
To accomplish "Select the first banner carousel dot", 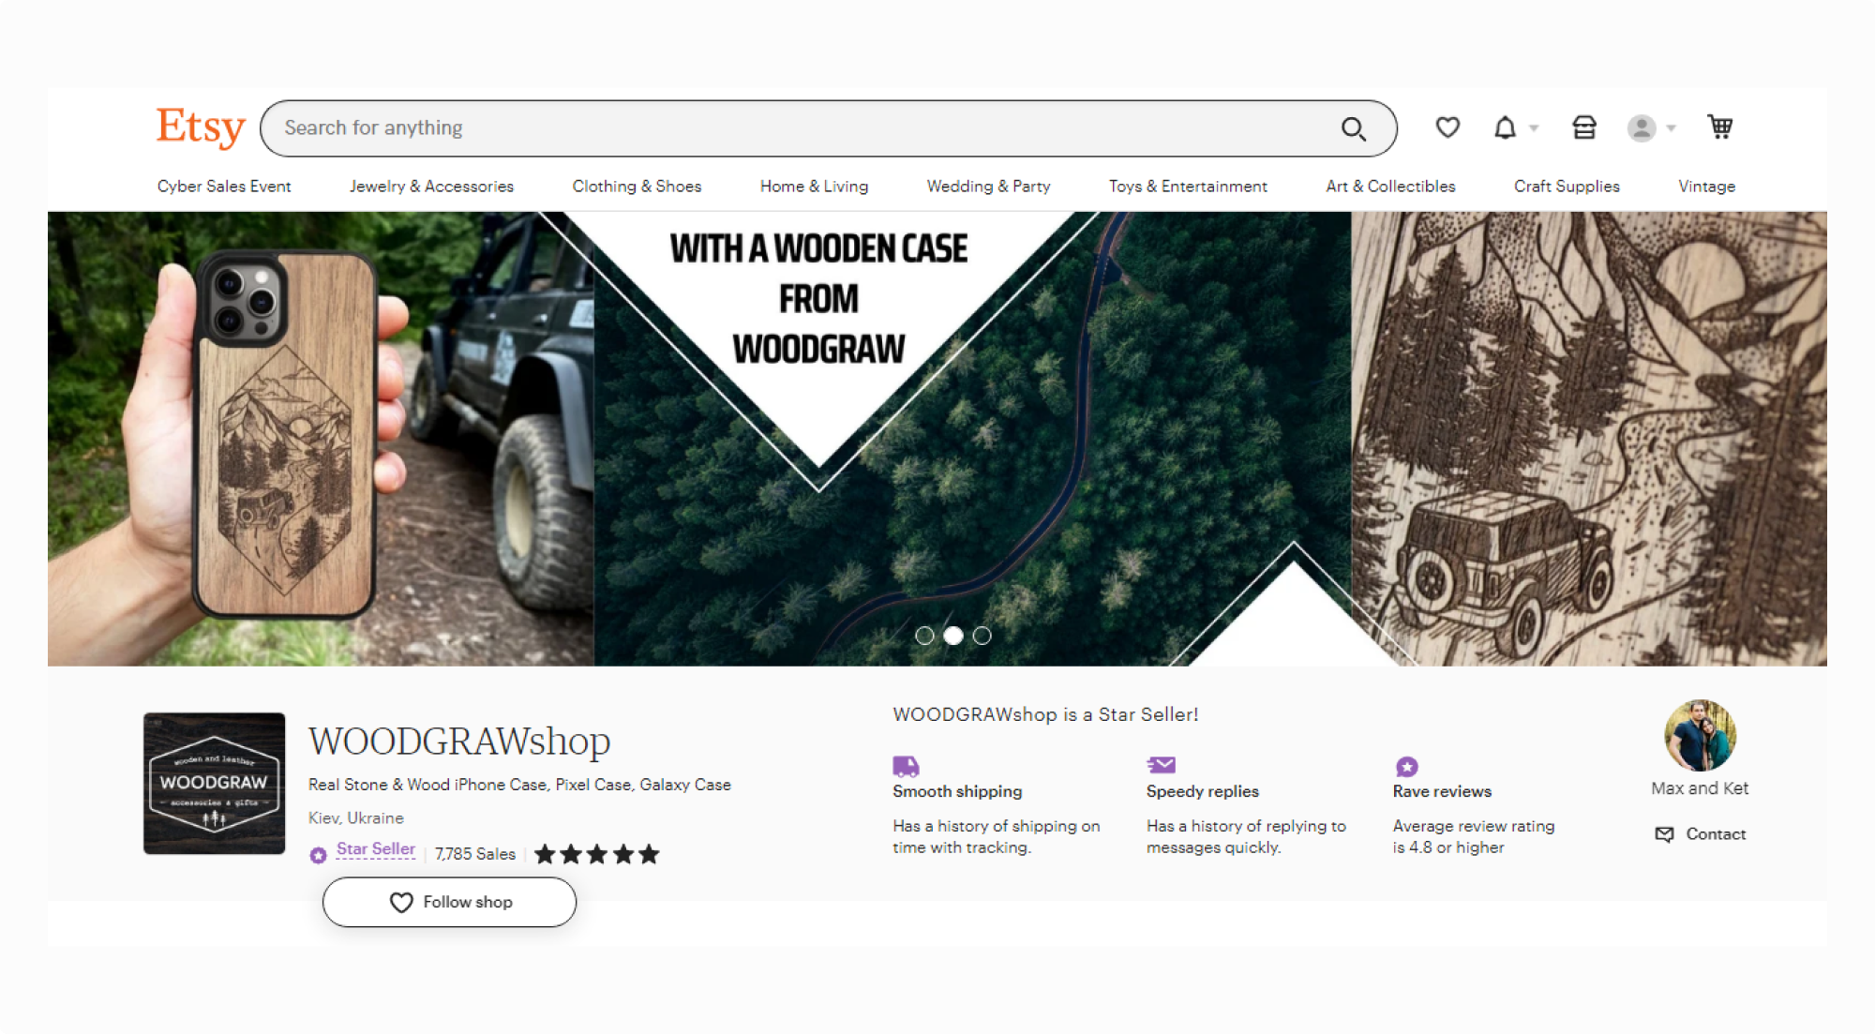I will [924, 636].
